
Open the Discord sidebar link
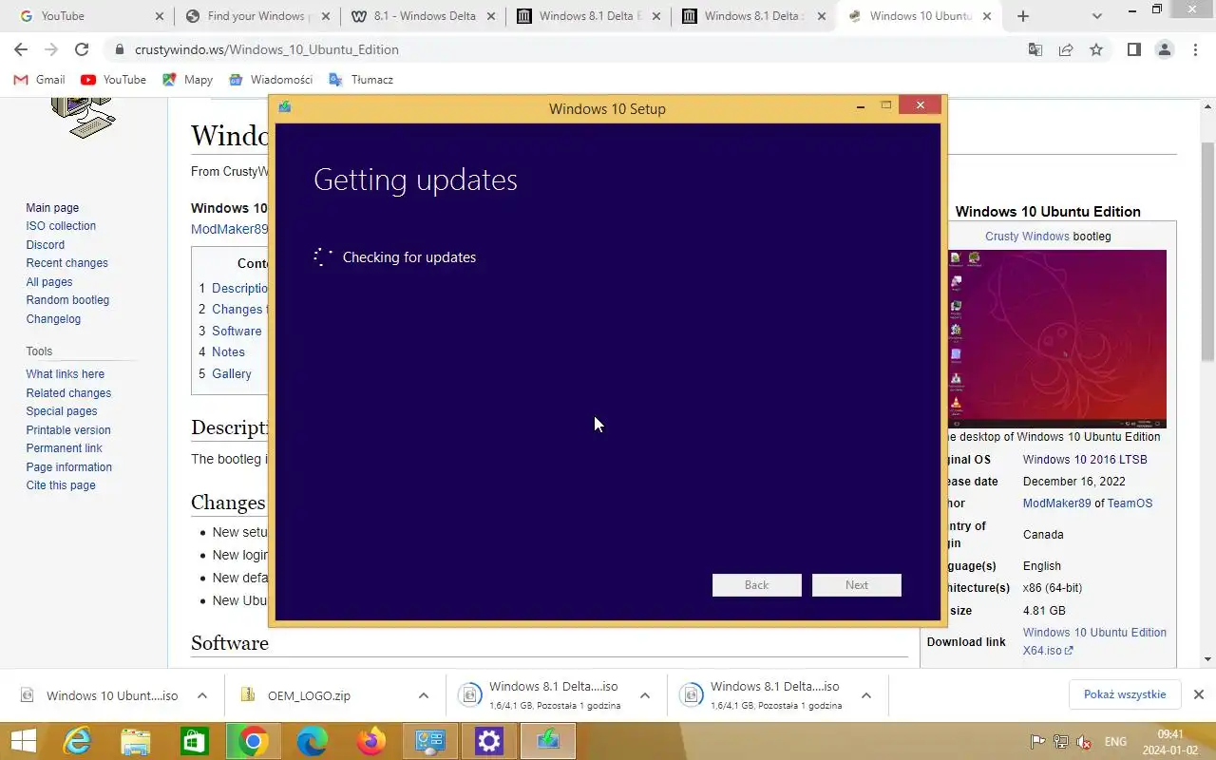(46, 245)
